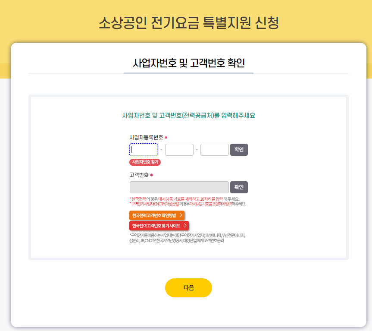Click the 사업자등록번호 field label
Image resolution: width=372 pixels, height=331 pixels.
pos(147,138)
